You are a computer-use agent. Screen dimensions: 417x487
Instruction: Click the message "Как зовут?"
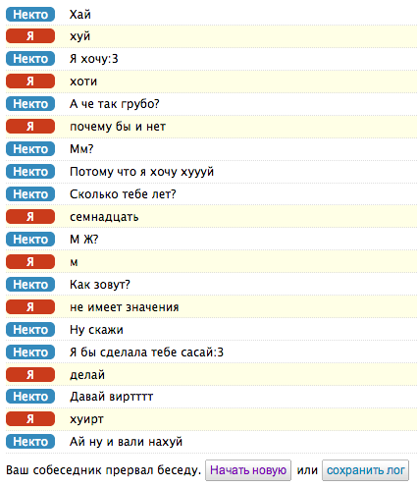tap(100, 285)
